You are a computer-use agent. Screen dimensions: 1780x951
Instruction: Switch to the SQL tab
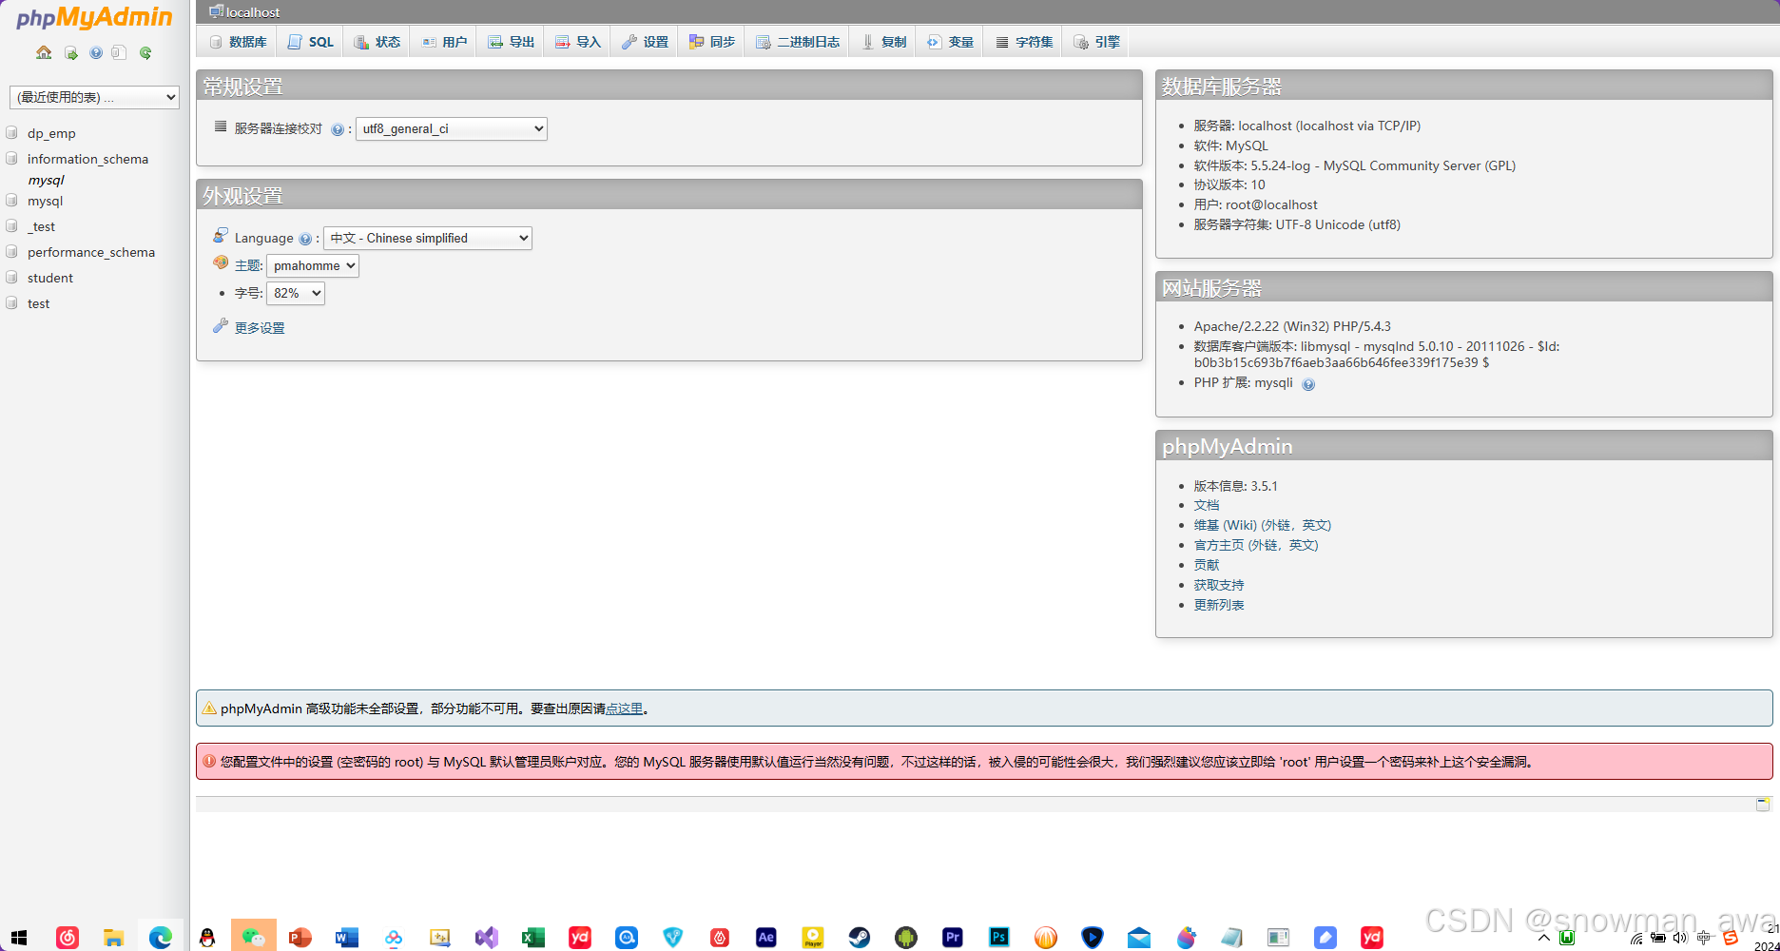tap(310, 41)
